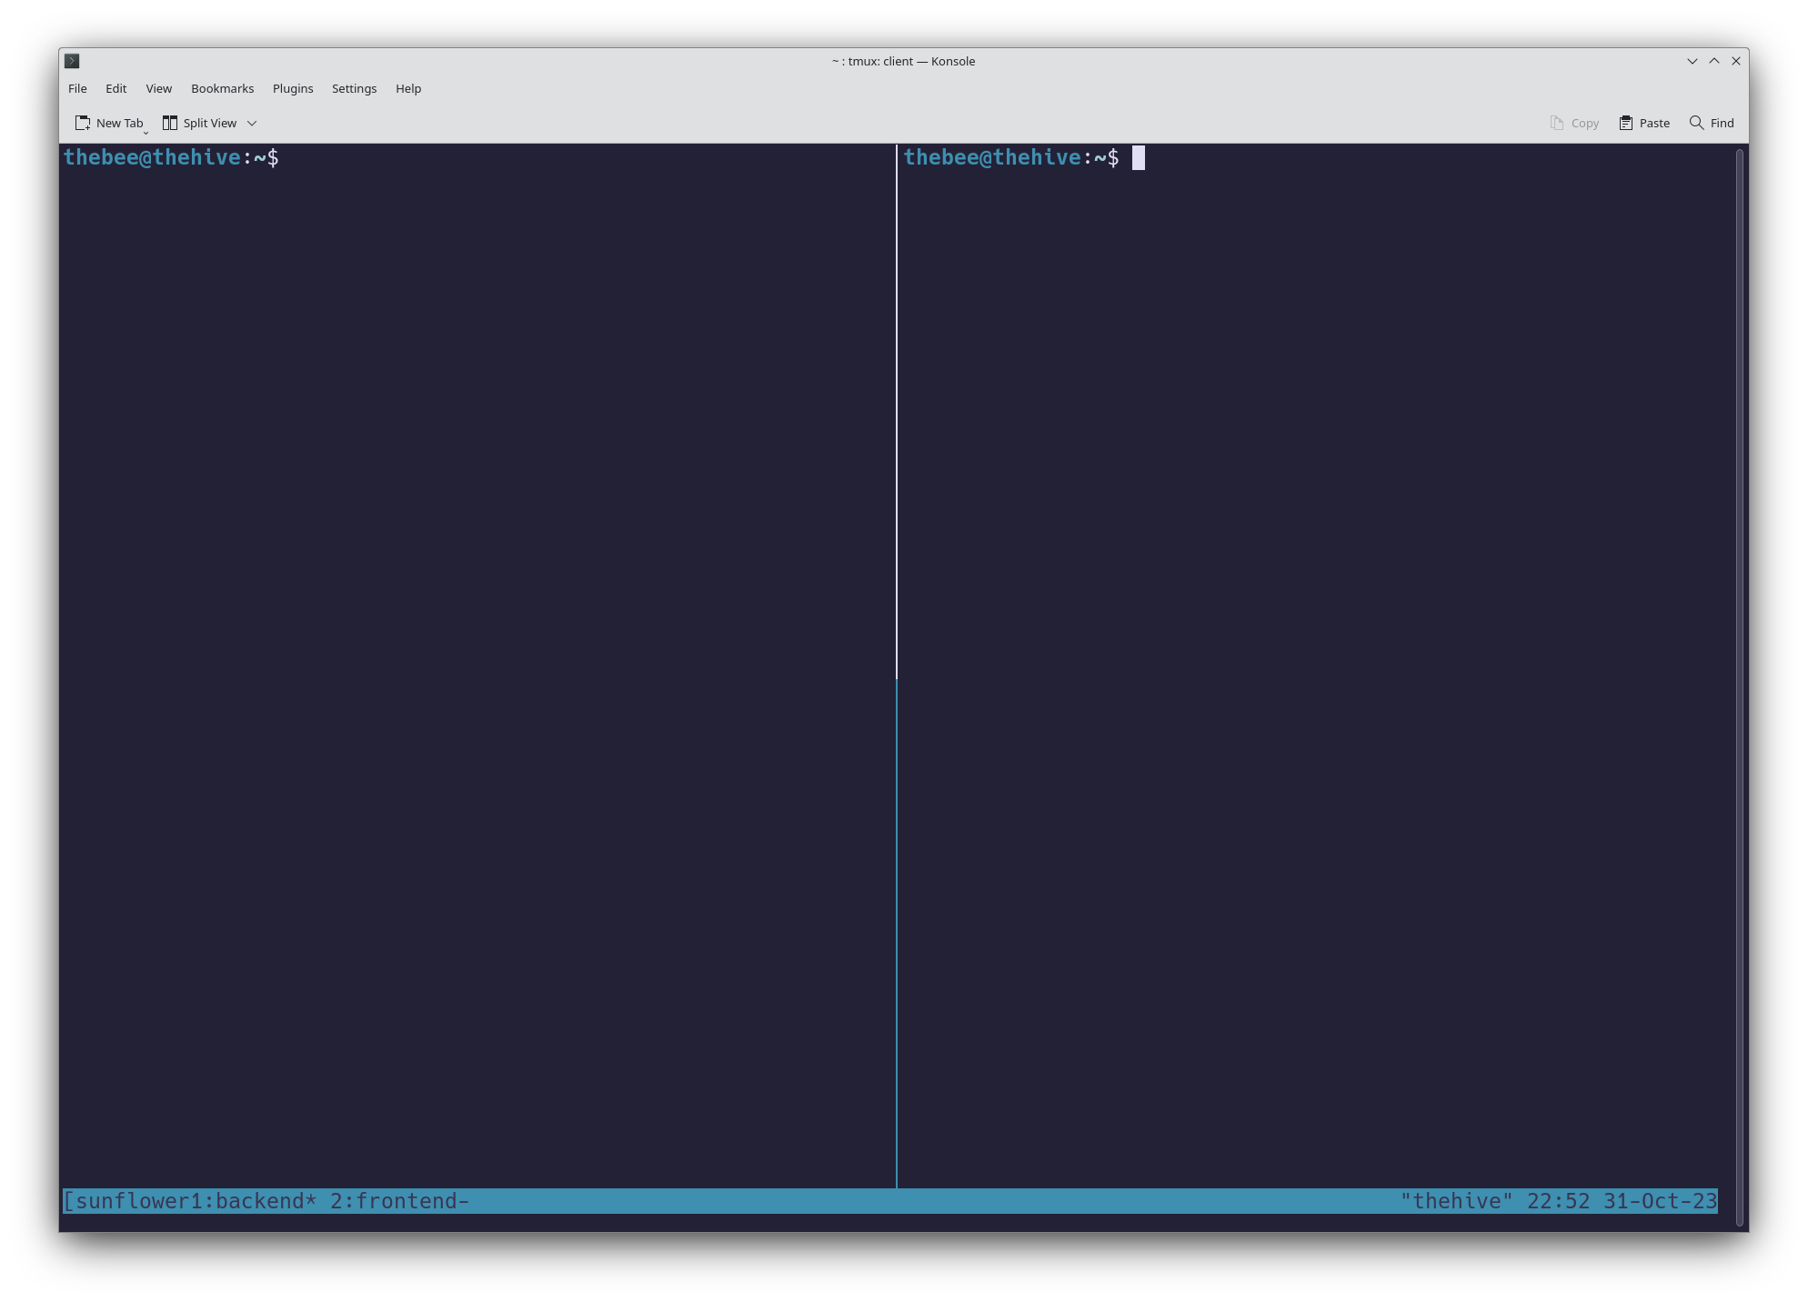Focus the left tmux pane prompt
This screenshot has width=1808, height=1302.
coord(171,158)
